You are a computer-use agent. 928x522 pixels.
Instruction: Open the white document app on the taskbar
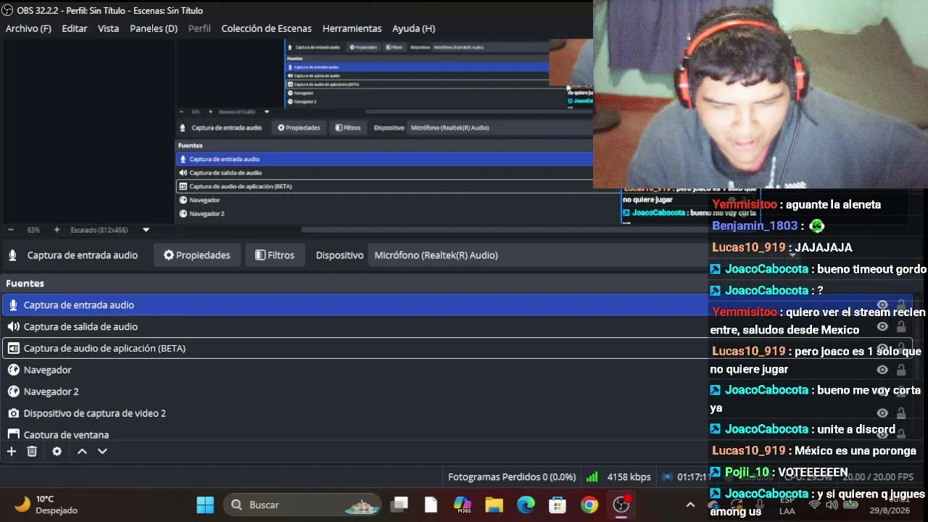coord(431,505)
